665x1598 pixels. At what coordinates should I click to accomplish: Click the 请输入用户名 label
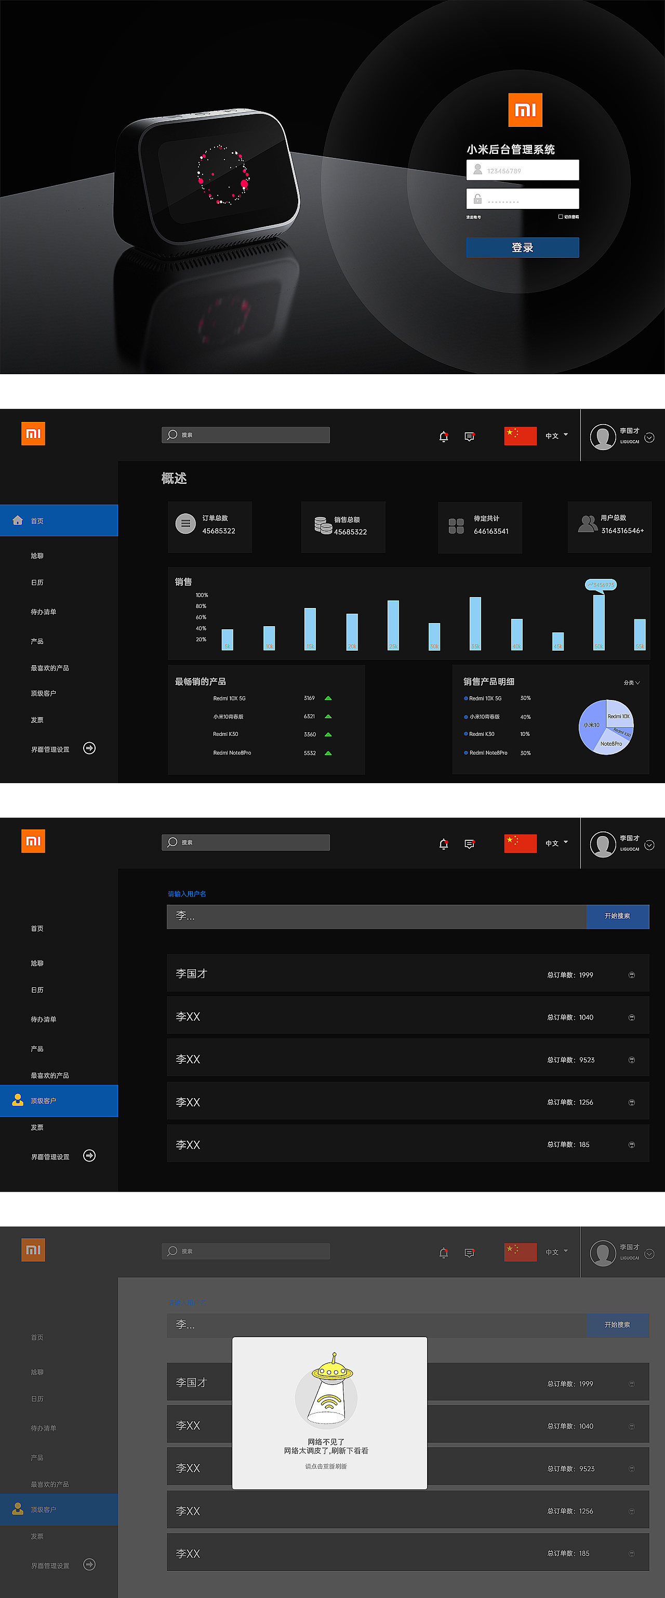(187, 894)
